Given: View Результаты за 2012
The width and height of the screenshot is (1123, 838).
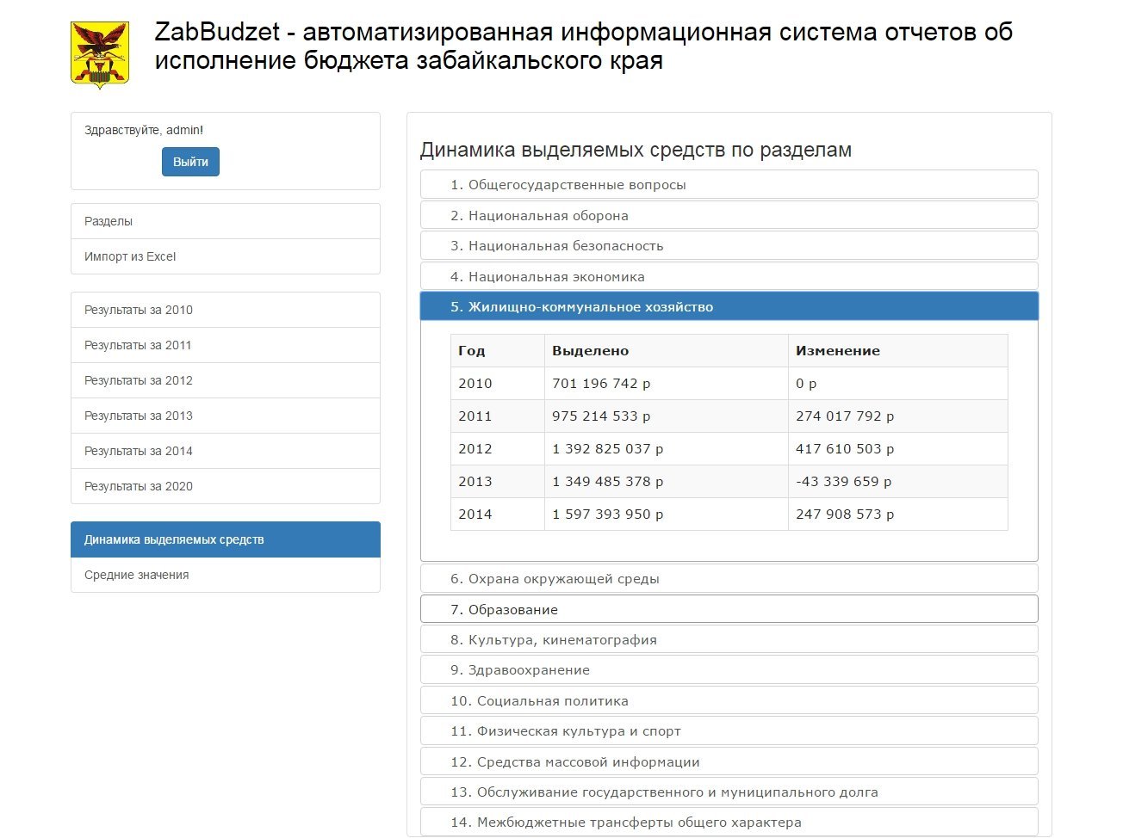Looking at the screenshot, I should (x=226, y=380).
